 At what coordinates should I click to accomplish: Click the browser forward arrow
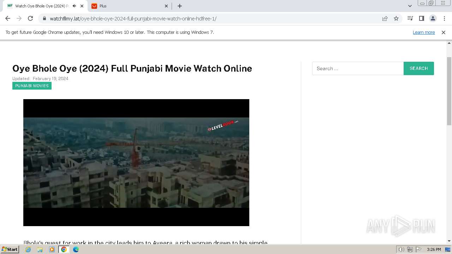tap(19, 18)
